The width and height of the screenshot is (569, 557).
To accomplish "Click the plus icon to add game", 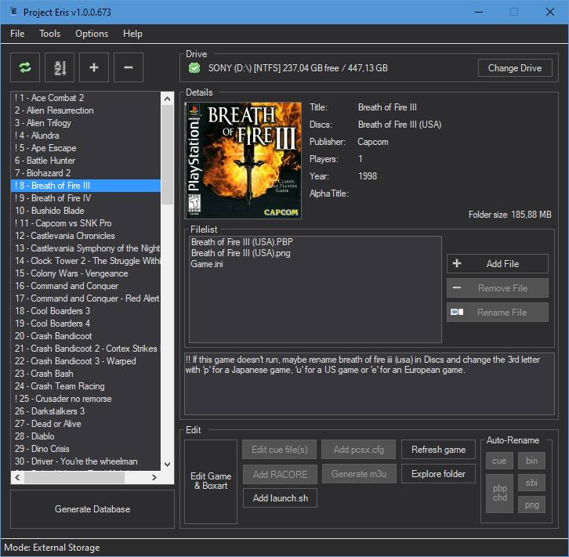I will (x=93, y=67).
